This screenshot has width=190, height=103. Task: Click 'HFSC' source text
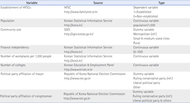coord(67,7)
